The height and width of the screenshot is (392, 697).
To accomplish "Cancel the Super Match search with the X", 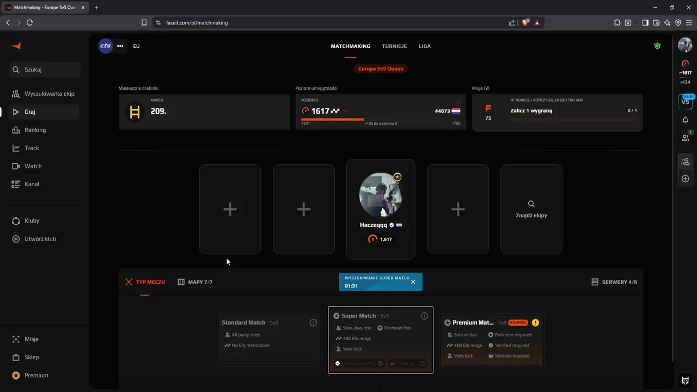I will (x=413, y=282).
